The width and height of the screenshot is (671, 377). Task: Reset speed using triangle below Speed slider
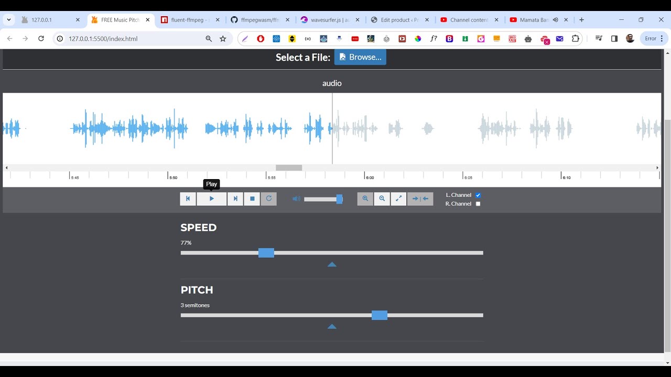click(x=332, y=264)
